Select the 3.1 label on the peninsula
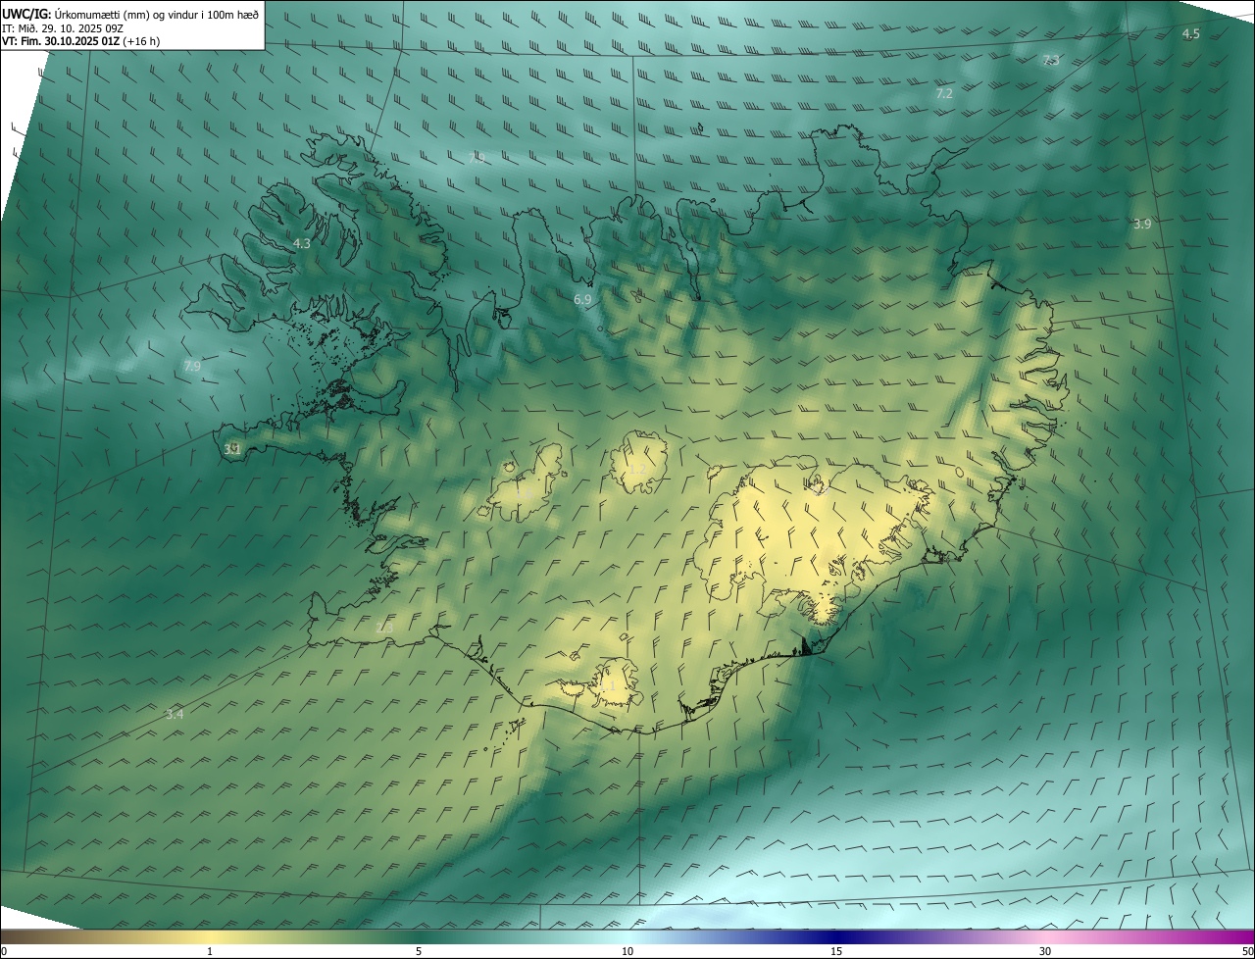 click(232, 449)
